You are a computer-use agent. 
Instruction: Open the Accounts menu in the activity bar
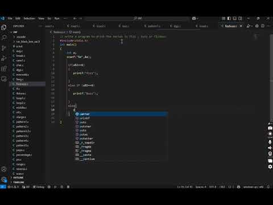tap(4, 169)
